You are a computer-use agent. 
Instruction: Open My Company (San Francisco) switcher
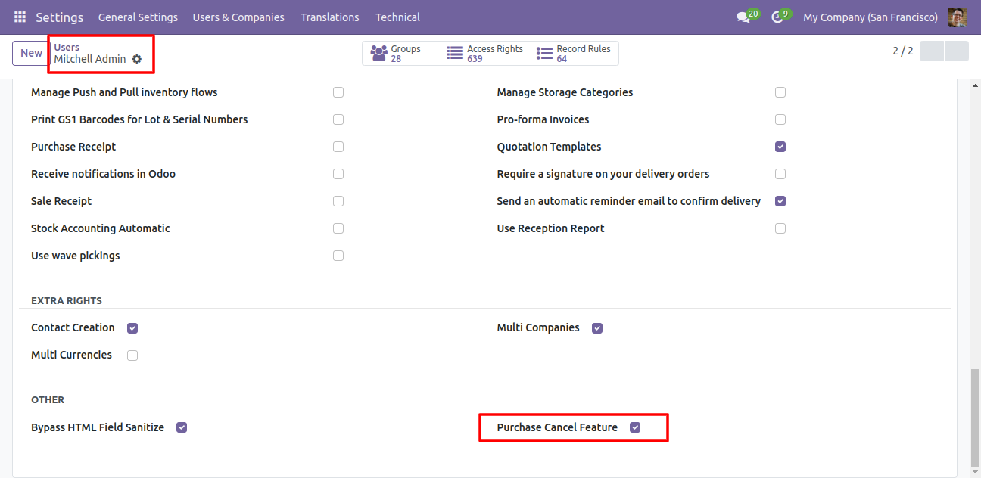point(870,17)
